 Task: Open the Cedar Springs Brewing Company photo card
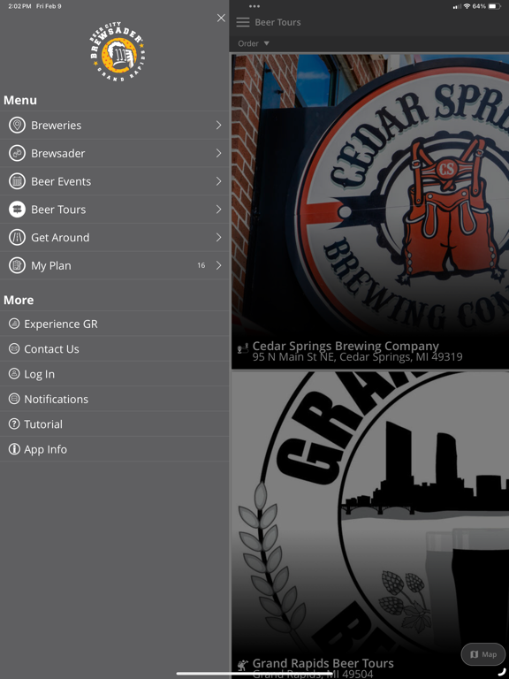(370, 211)
